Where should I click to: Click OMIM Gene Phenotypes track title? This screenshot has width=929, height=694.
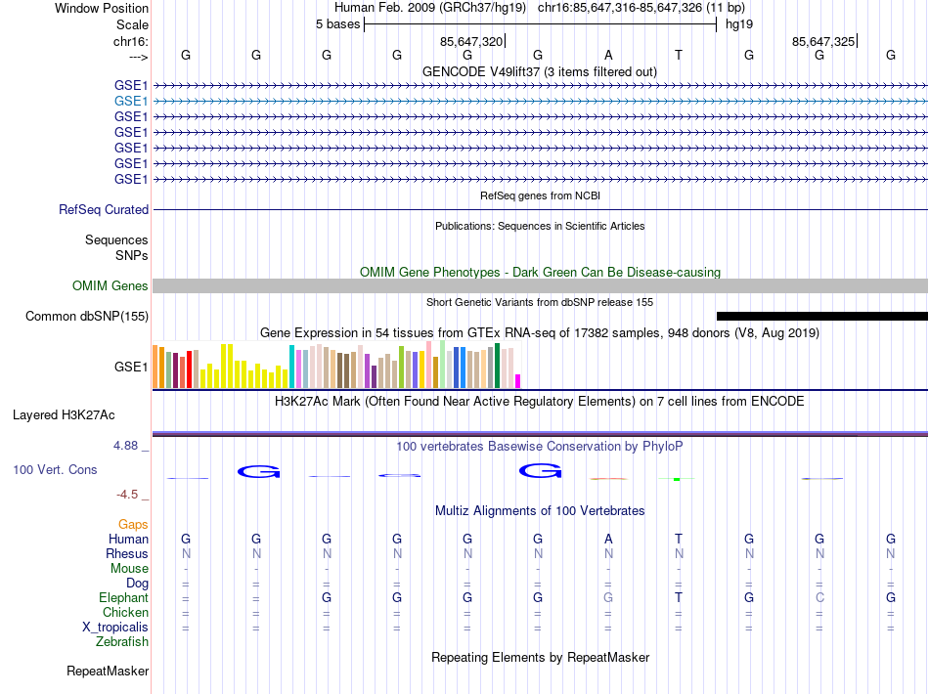pyautogui.click(x=541, y=273)
